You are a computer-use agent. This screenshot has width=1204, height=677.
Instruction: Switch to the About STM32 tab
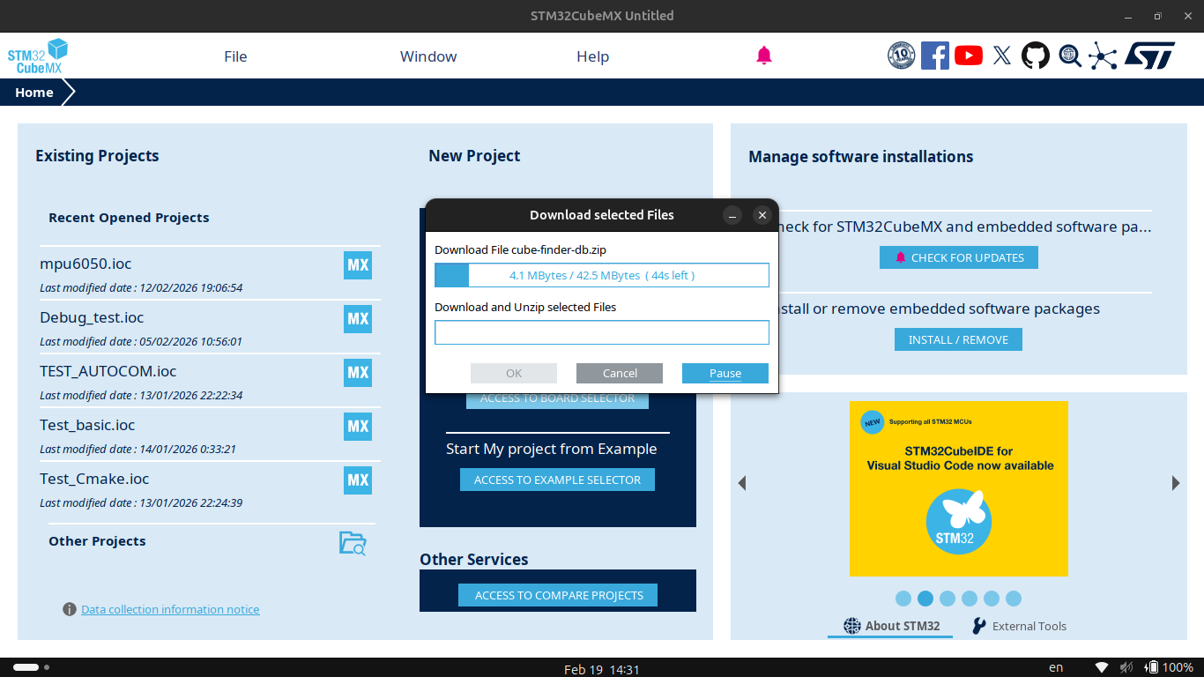[x=892, y=626]
